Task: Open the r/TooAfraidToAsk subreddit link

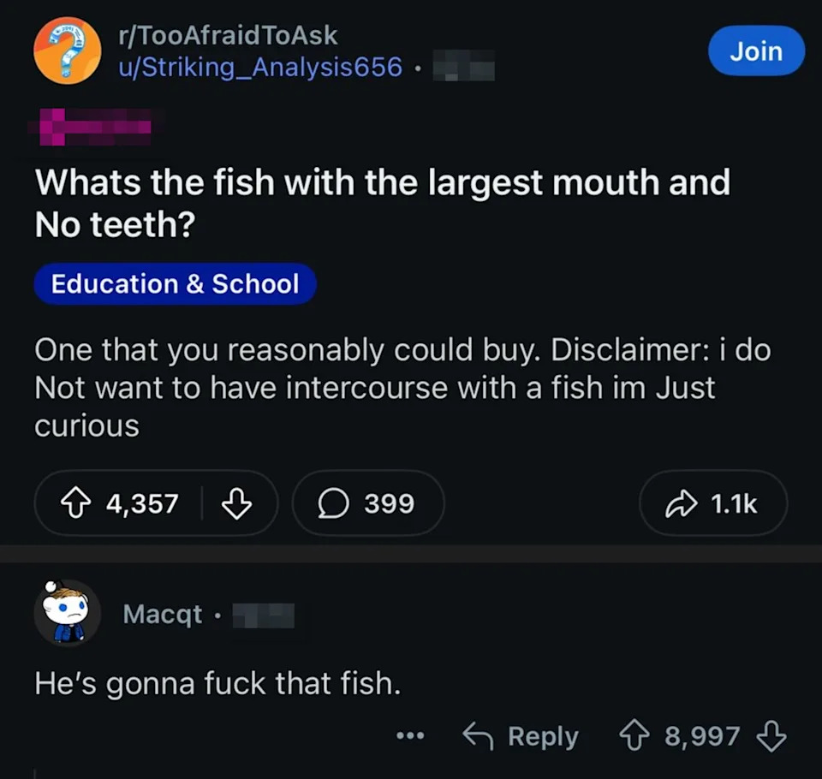Action: (228, 36)
